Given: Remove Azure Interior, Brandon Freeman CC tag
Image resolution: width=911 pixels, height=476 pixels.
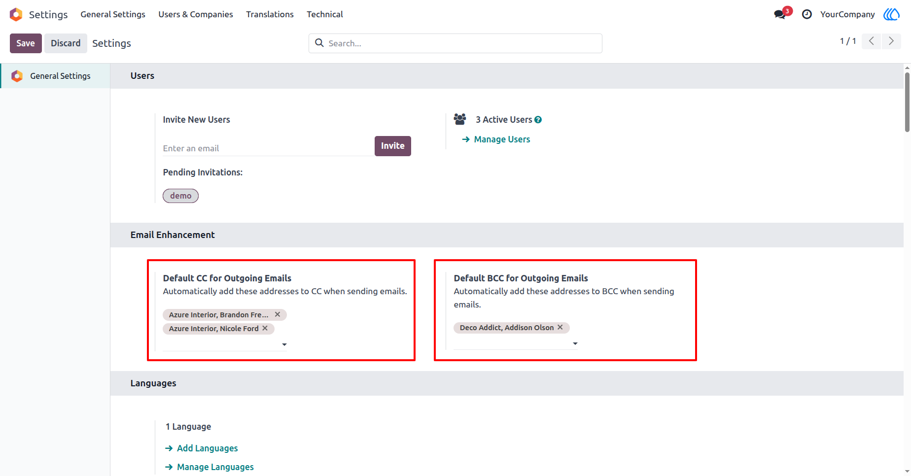Looking at the screenshot, I should click(278, 314).
